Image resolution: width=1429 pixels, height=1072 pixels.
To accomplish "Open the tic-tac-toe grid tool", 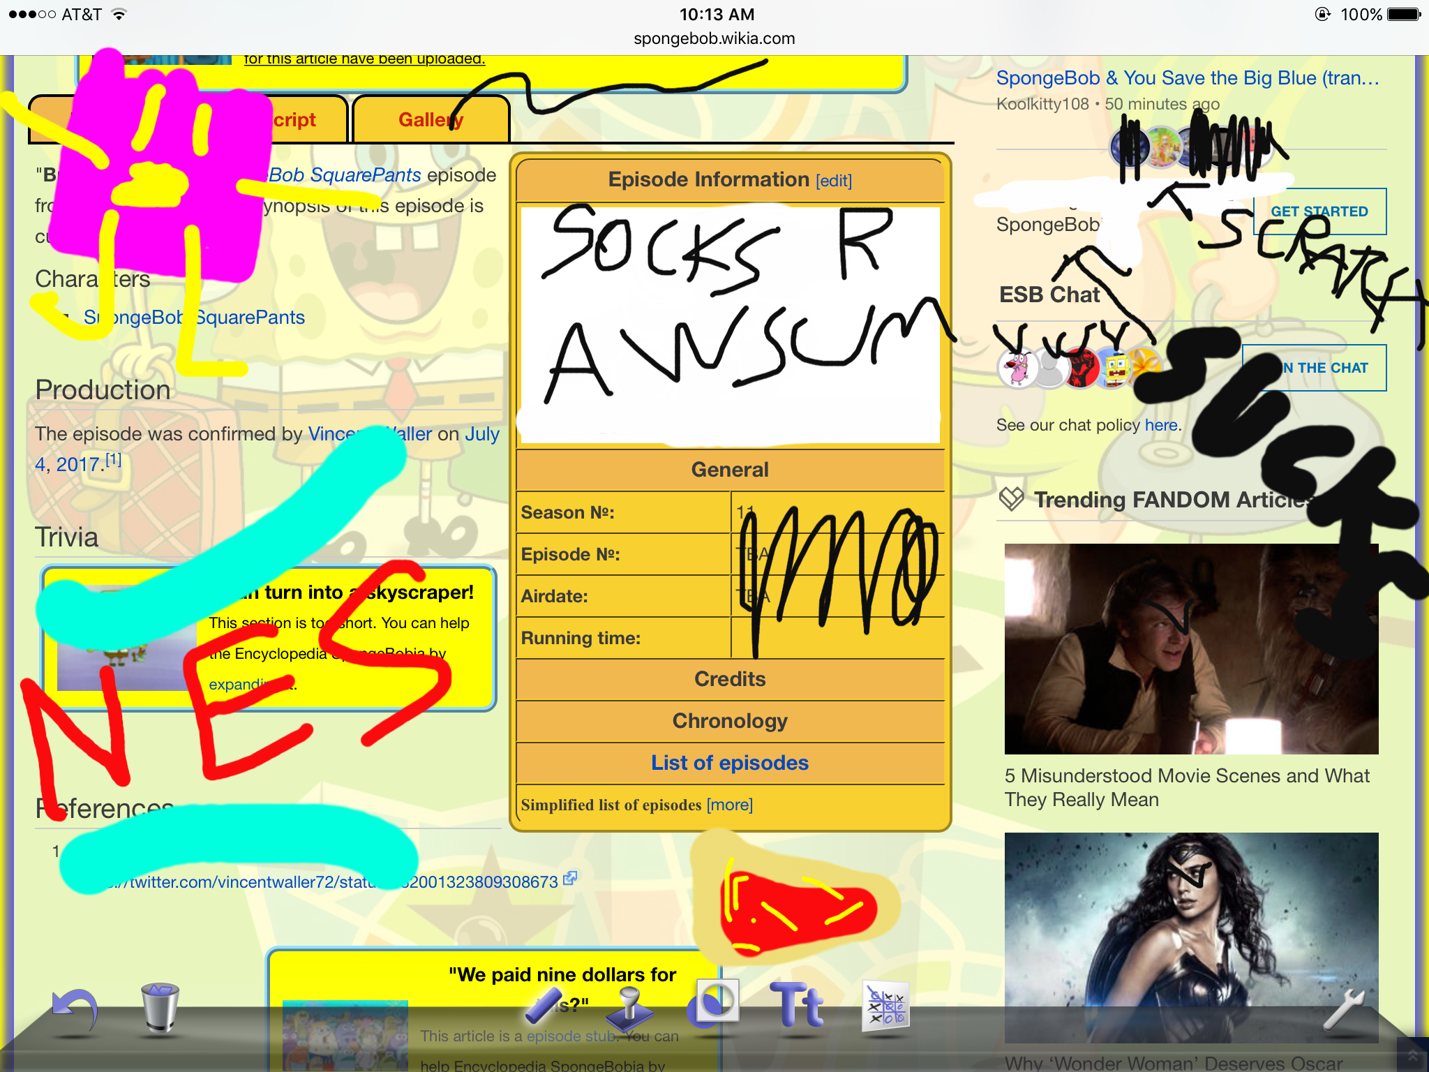I will 885,1005.
